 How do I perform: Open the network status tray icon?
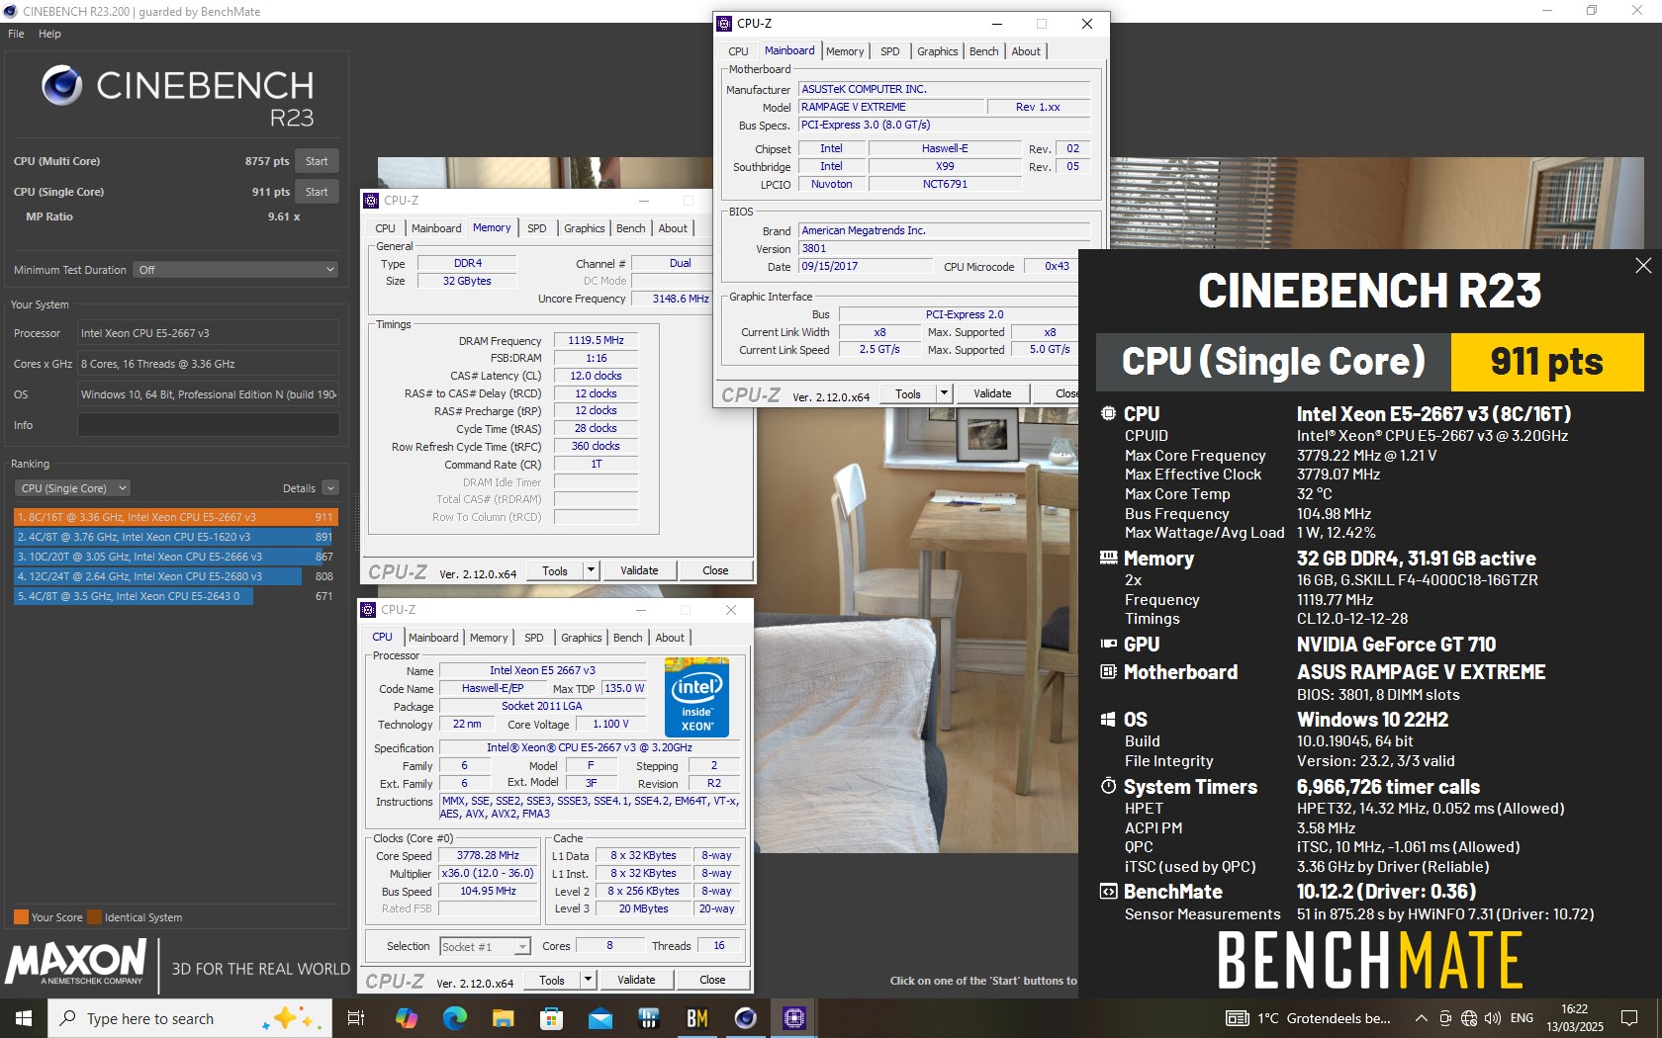pyautogui.click(x=1469, y=1018)
